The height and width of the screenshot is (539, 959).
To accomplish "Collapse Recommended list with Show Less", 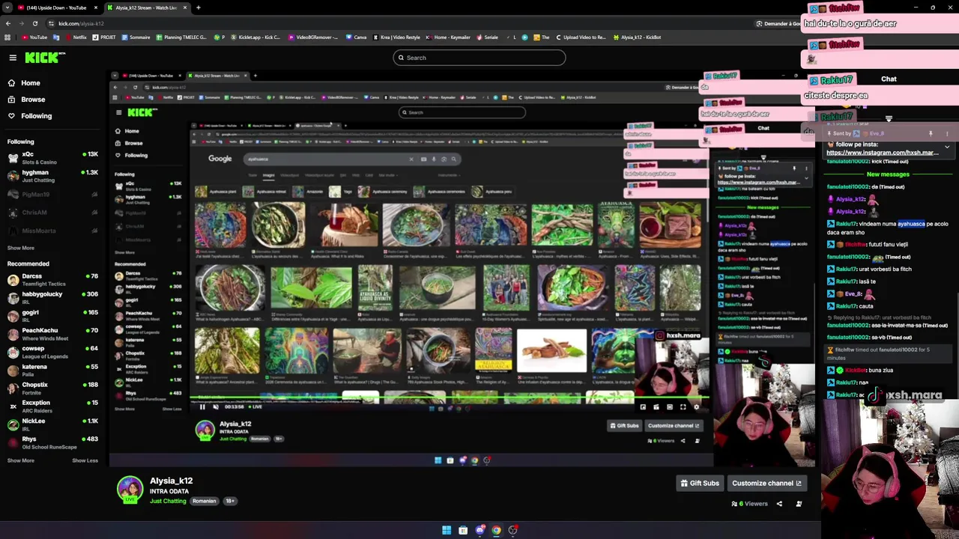I will point(85,460).
